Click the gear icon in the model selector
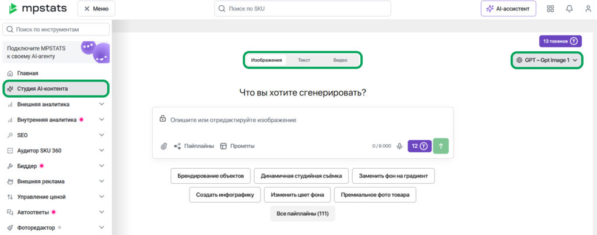This screenshot has width=597, height=235. click(519, 60)
